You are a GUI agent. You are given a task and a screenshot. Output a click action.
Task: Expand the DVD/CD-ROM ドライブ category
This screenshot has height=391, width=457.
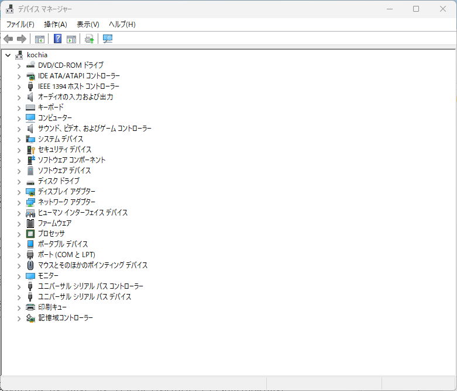coord(19,66)
